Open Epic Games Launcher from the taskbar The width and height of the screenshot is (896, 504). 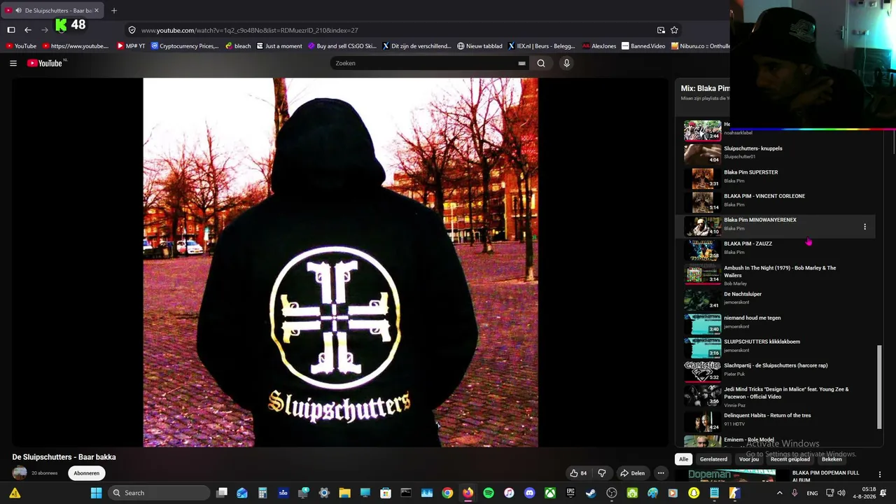(x=570, y=493)
